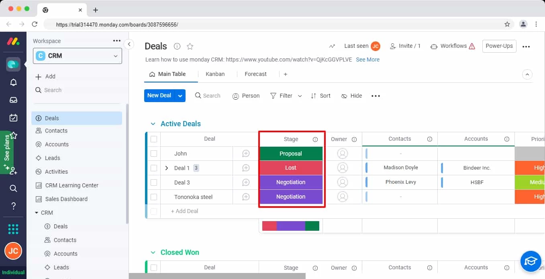Open Workflows button
545x279 pixels.
point(453,46)
